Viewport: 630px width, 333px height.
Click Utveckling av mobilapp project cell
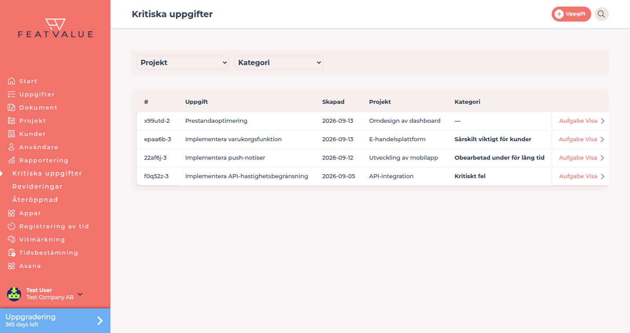[x=403, y=158]
